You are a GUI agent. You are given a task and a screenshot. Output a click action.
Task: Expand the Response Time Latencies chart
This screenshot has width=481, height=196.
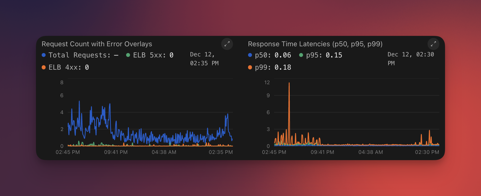click(433, 44)
